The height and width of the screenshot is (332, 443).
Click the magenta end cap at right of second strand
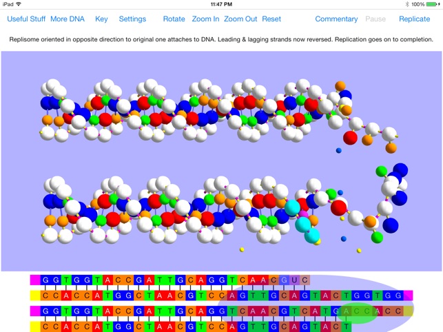[408, 295]
